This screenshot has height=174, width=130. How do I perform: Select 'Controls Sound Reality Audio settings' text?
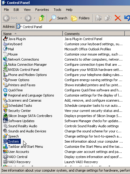(x=91, y=126)
